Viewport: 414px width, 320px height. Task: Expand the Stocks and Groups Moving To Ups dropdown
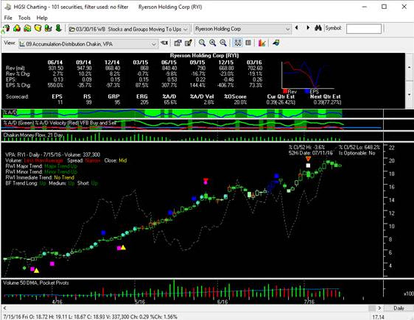point(186,29)
